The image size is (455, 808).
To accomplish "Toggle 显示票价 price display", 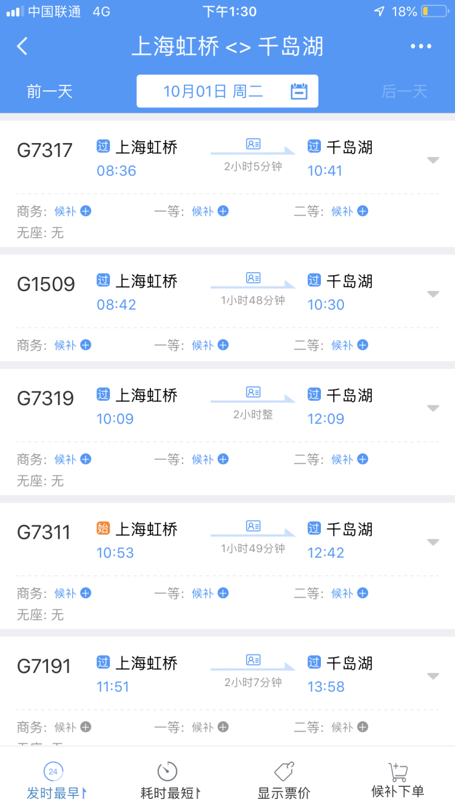I will tap(284, 781).
